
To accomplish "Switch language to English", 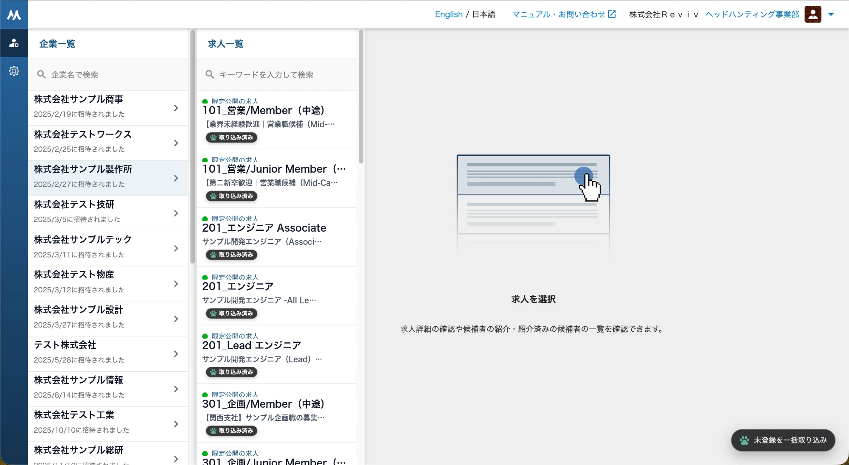I will 449,14.
